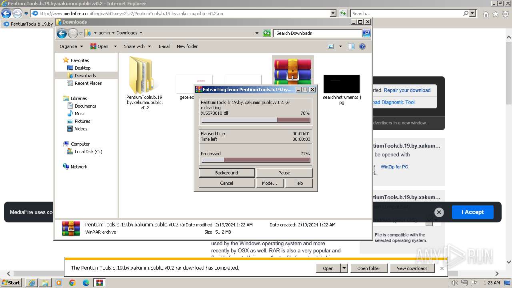The image size is (512, 288).
Task: Open the Share with menu
Action: (137, 46)
